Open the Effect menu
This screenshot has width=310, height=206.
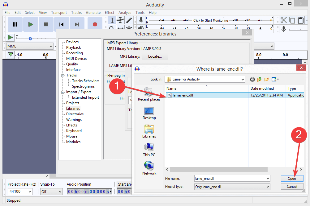pyautogui.click(x=109, y=12)
